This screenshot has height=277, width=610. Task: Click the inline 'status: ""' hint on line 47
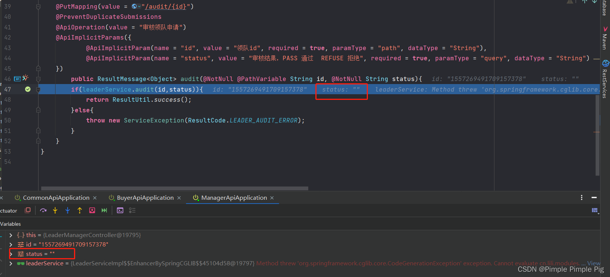click(x=341, y=89)
